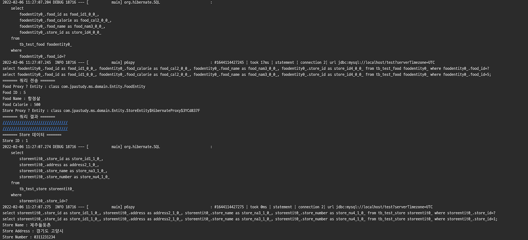Viewport: 528px width, 240px height.
Task: Click the 'Store Address : 경기도 고양시' line
Action: point(33,231)
